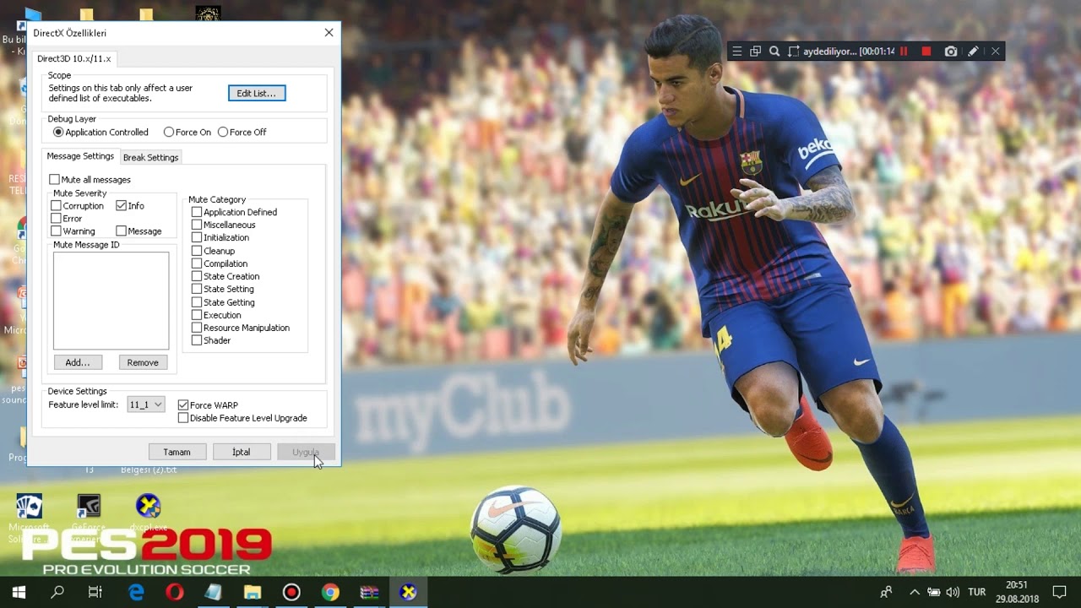
Task: Click the recorder magnifier search icon
Action: pyautogui.click(x=774, y=52)
